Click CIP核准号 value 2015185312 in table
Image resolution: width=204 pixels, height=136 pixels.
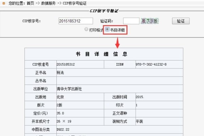(x=66, y=64)
